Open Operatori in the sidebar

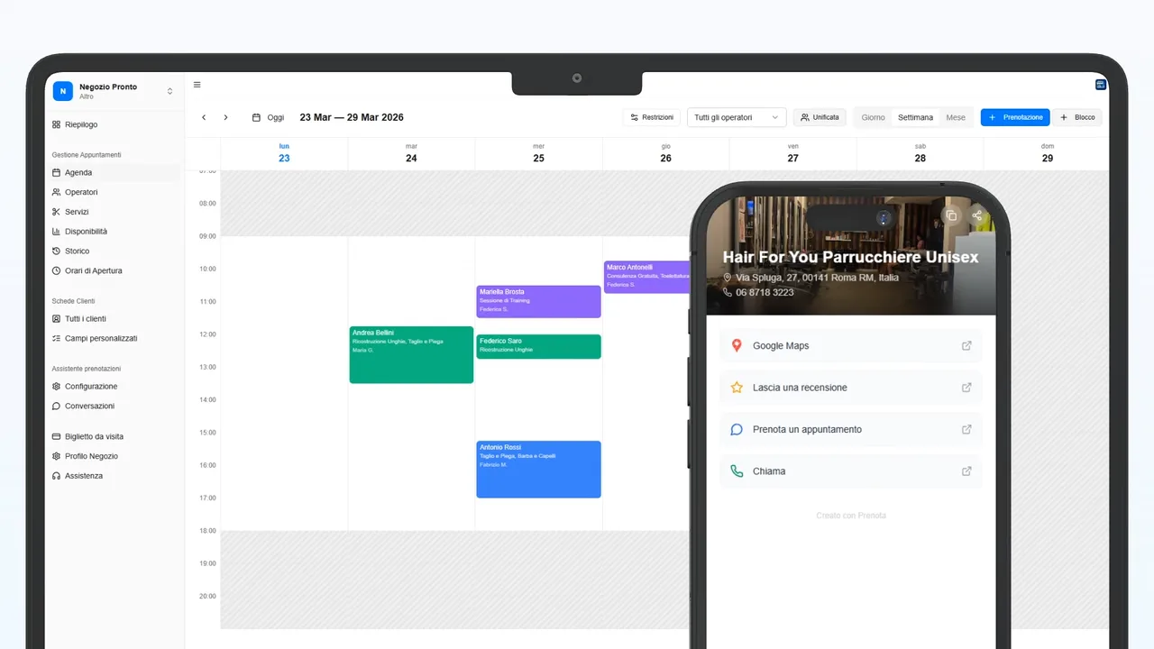tap(81, 192)
